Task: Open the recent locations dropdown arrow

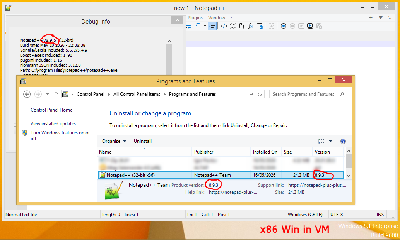Action: point(47,94)
